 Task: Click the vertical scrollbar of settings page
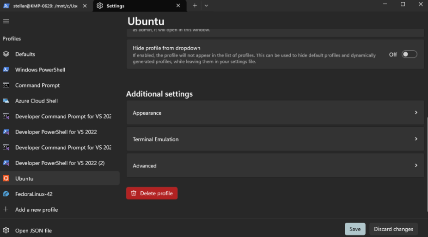pyautogui.click(x=427, y=164)
